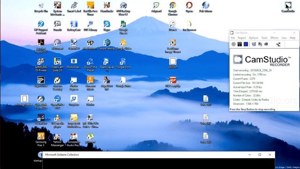300x169 pixels.
Task: Launch the Skype desktop shortcut
Action: pyautogui.click(x=107, y=26)
